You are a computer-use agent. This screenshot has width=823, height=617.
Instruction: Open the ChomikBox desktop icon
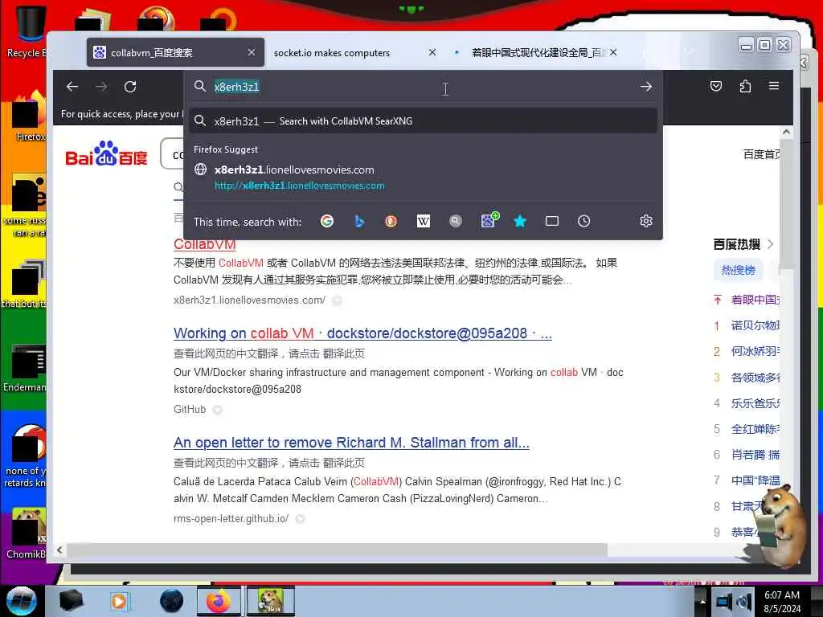(x=26, y=533)
